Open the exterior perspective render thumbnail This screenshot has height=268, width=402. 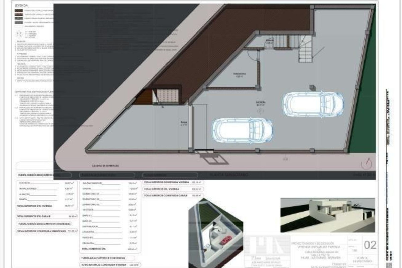[x=327, y=215]
